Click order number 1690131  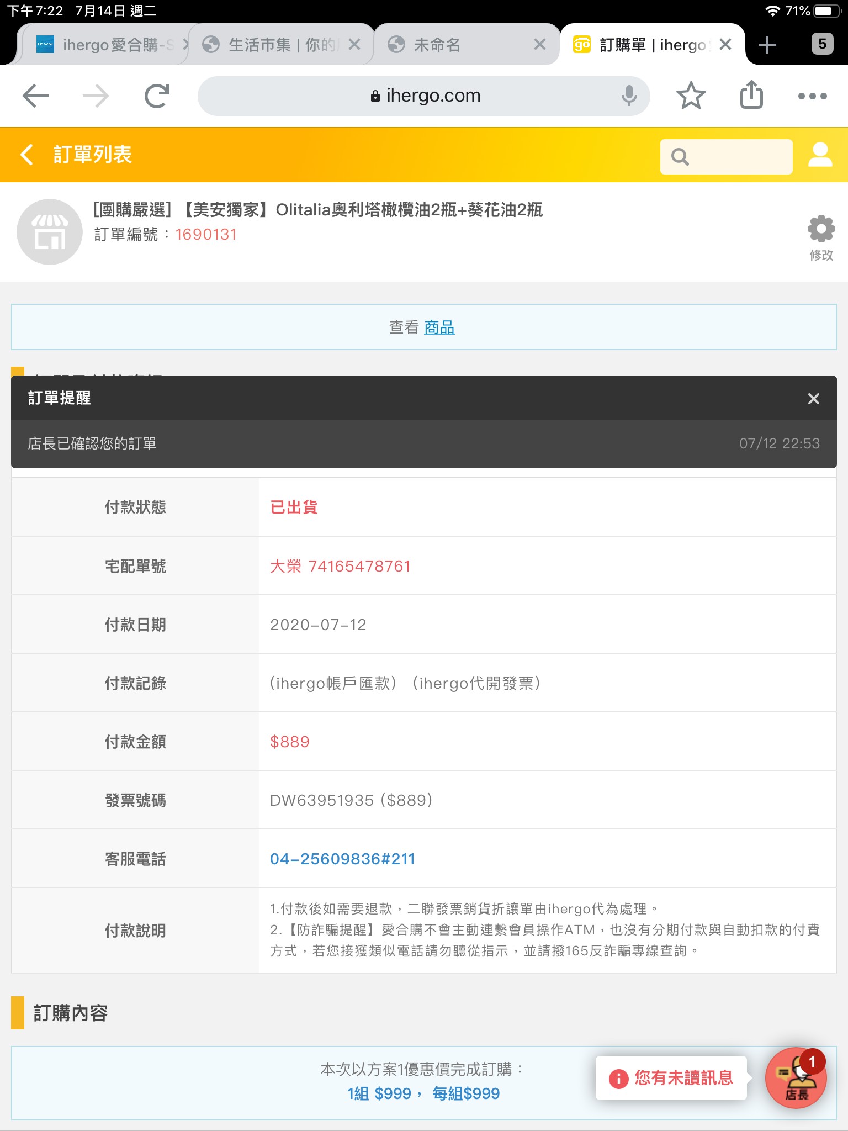pos(206,235)
